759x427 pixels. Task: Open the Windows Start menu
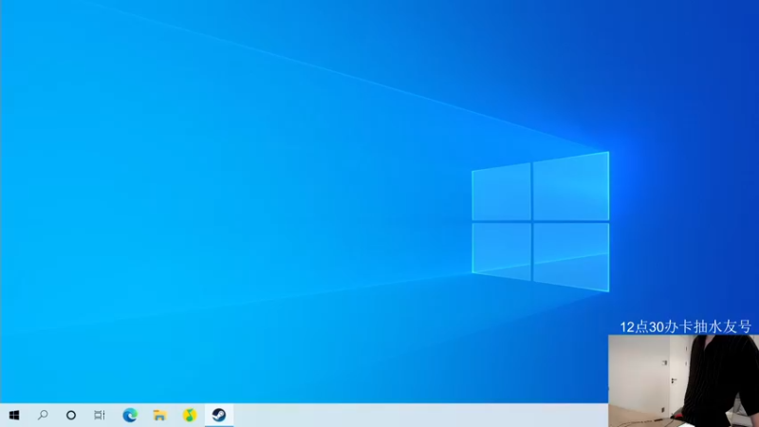(x=14, y=416)
